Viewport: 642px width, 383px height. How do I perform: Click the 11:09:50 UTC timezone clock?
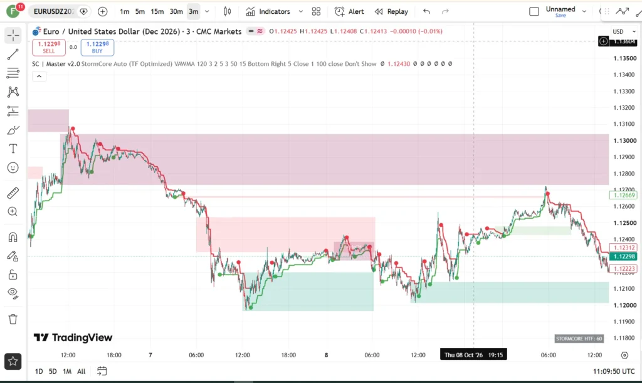point(614,371)
